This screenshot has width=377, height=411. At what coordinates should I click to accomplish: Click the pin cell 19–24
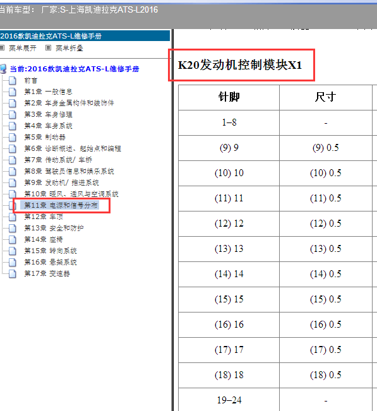(229, 400)
